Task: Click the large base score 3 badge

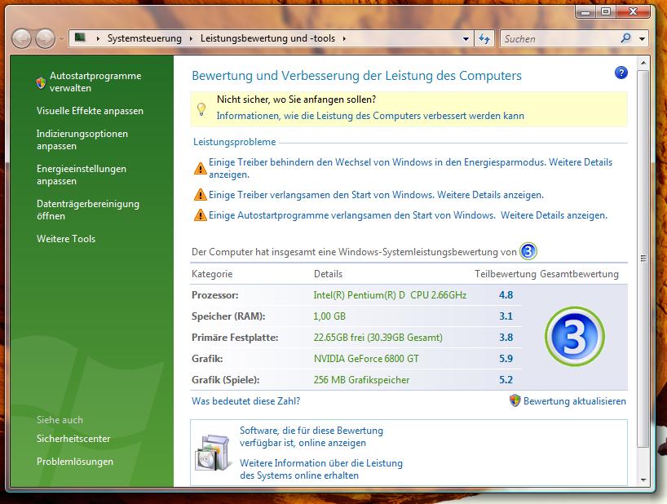Action: (x=574, y=337)
